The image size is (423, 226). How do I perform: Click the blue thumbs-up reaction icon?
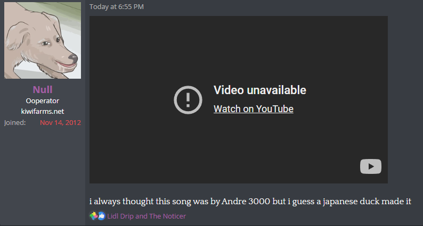[101, 216]
